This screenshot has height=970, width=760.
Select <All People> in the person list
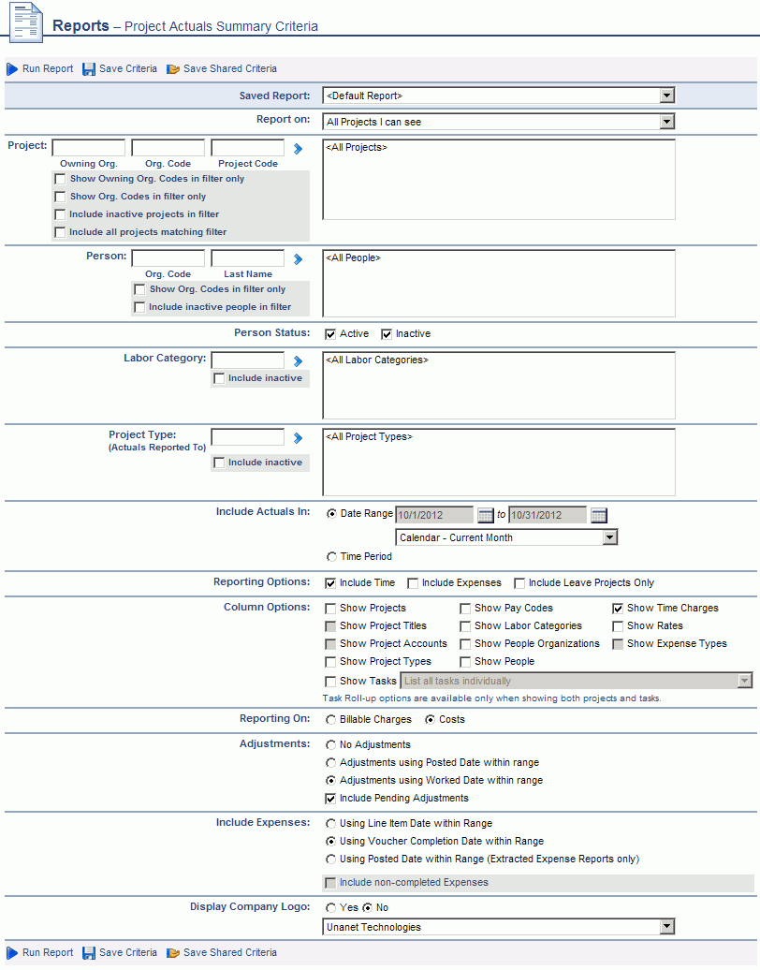353,258
